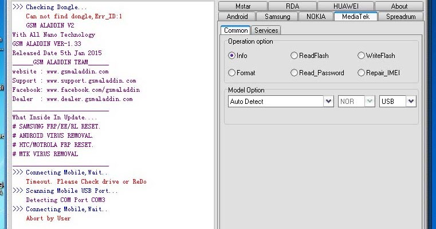
Task: Click the 'ANDROID VIRUS REMOVAL' log line
Action: [53, 135]
